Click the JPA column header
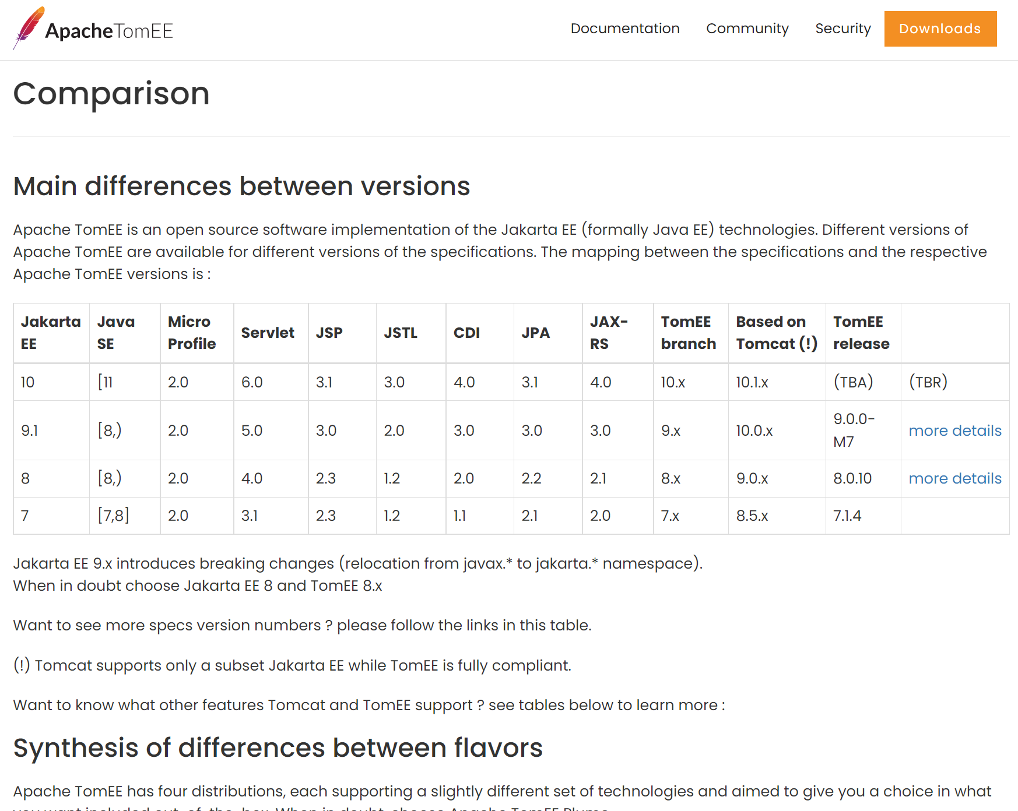Screen dimensions: 1018x811 click(548, 333)
